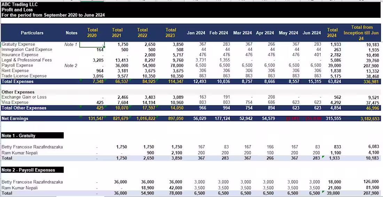Select the period line mentioning September 2020
The height and width of the screenshot is (197, 383).
[x=53, y=15]
